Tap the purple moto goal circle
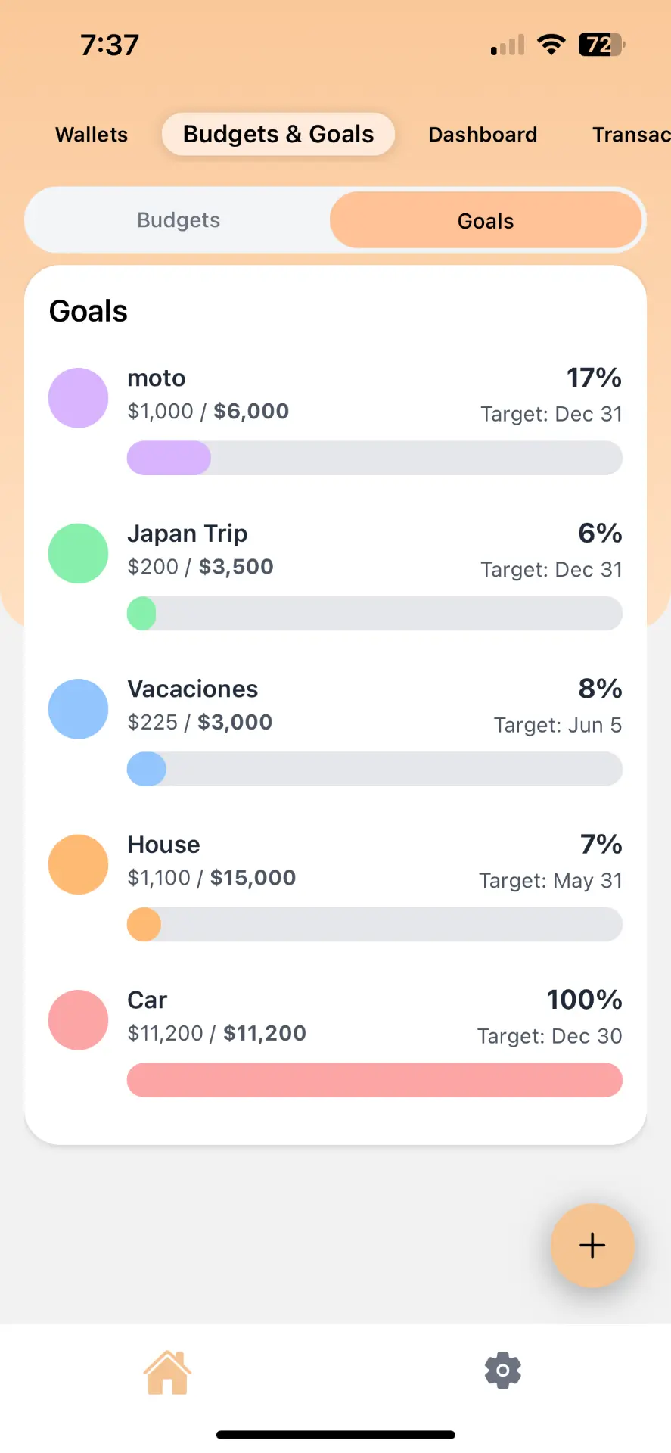This screenshot has height=1453, width=671. pyautogui.click(x=79, y=398)
